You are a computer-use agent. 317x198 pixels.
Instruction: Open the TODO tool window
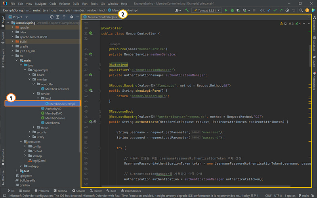pos(24,191)
